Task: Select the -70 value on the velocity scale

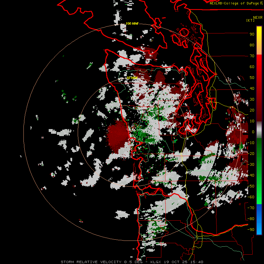Action: (x=251, y=208)
